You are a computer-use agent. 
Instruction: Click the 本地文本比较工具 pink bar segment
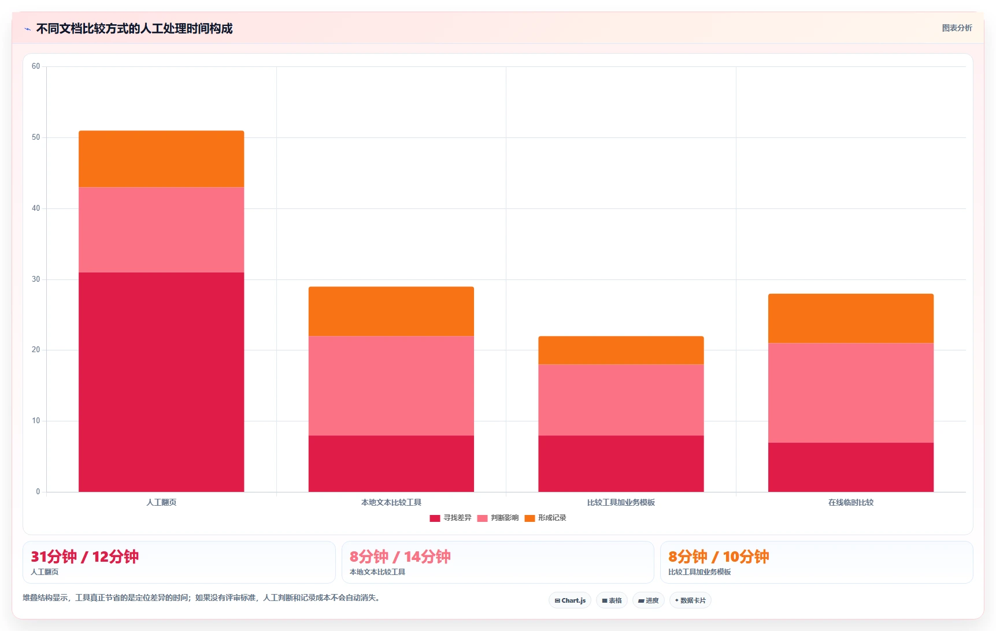391,386
